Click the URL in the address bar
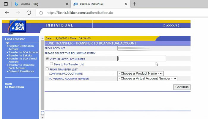Viewport: 208px width, 119px height. [x=80, y=13]
